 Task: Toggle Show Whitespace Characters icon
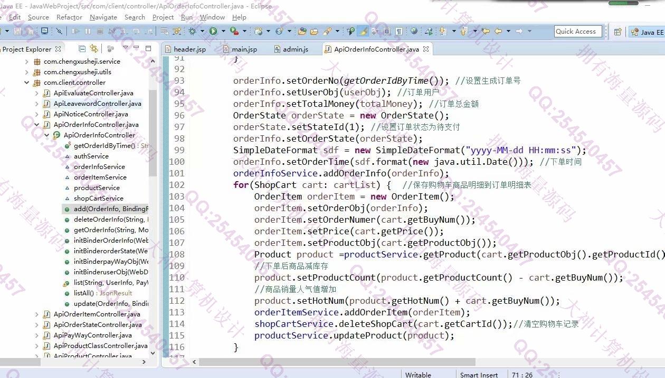[x=399, y=32]
